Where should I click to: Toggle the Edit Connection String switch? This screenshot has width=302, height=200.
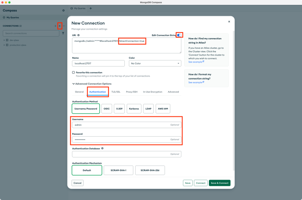179,35
